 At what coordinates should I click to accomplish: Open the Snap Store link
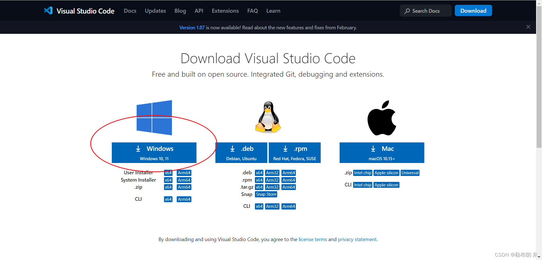(x=266, y=194)
